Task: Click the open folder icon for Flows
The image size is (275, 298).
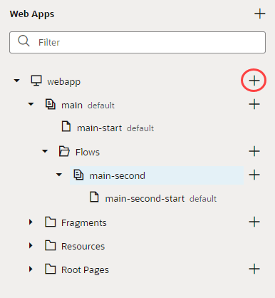Action: pos(64,151)
